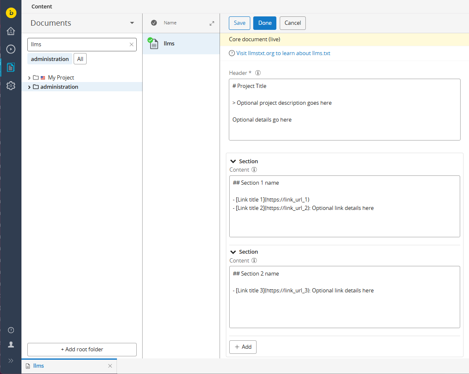
Task: Select the llms tab at bottom
Action: point(39,366)
